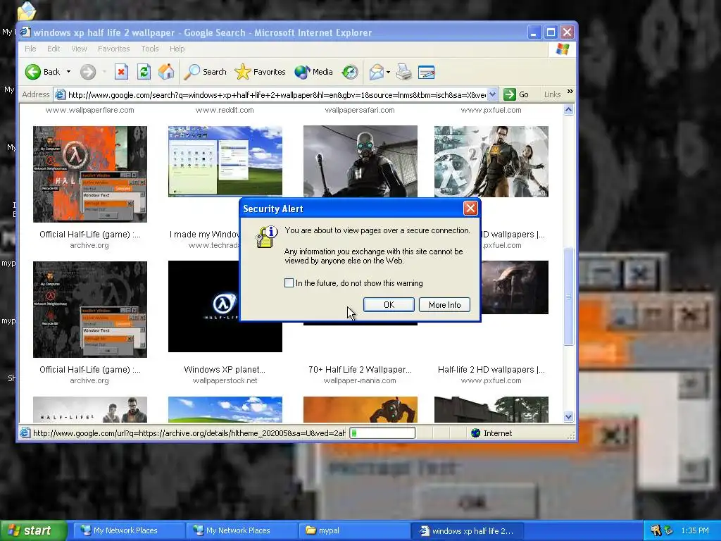Viewport: 721px width, 541px height.
Task: Open the orange Half-Life theme thumbnail
Action: [x=90, y=174]
